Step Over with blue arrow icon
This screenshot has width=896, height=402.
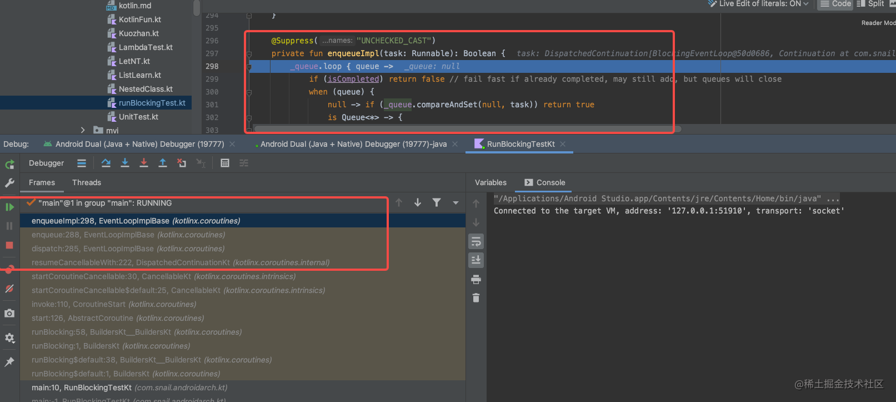point(106,163)
